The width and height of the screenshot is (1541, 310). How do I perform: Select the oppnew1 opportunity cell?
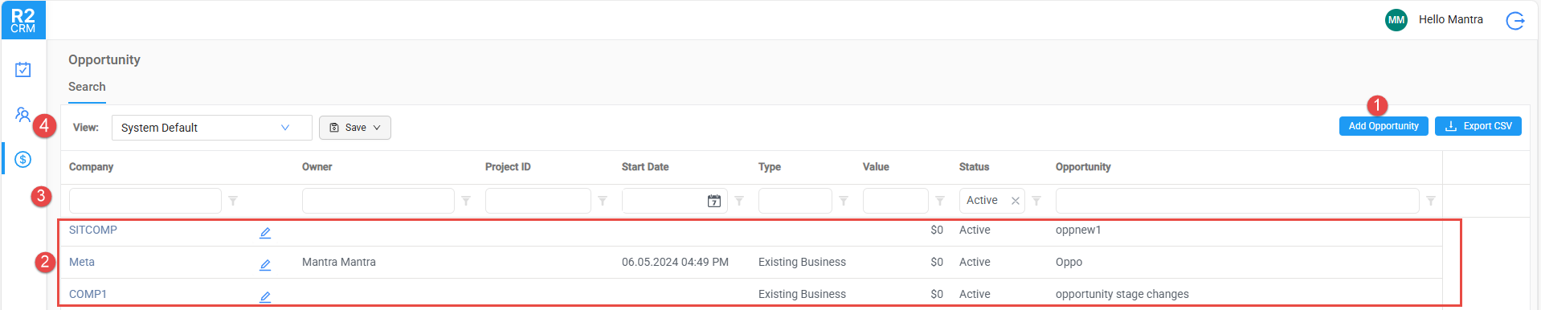[x=1078, y=230]
